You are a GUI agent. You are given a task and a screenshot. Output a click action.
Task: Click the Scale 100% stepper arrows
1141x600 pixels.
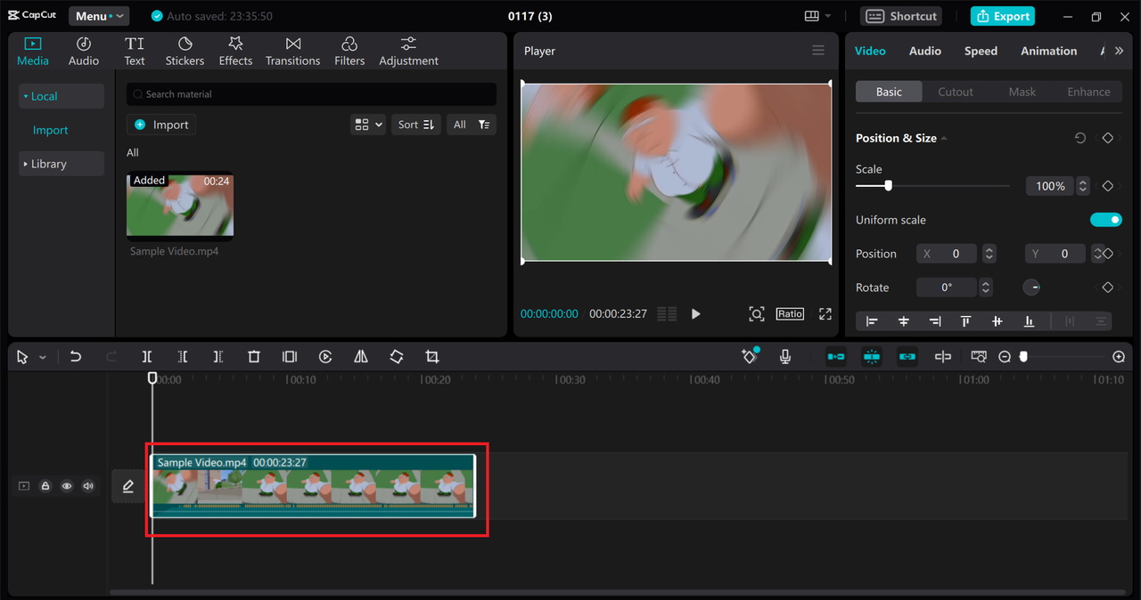click(x=1083, y=186)
